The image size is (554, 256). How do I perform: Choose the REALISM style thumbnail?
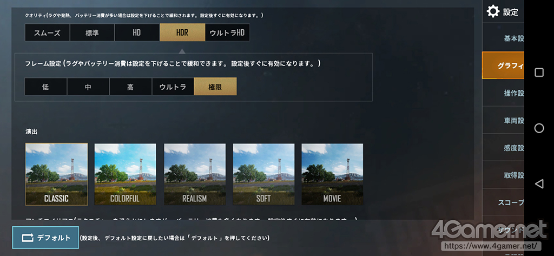click(195, 174)
